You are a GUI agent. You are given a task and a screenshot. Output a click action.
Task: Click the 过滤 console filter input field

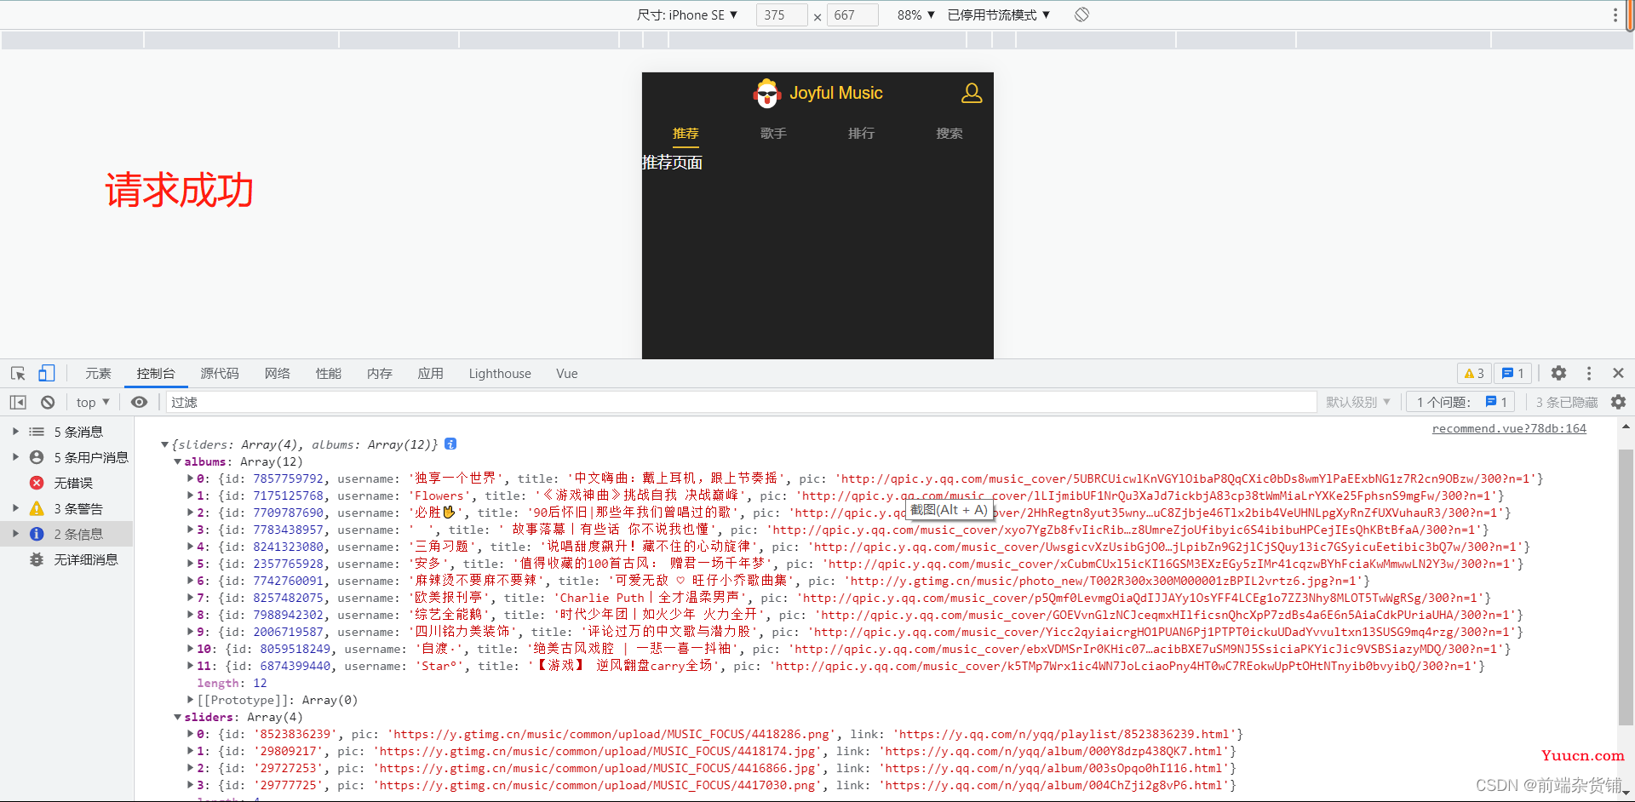click(x=741, y=403)
